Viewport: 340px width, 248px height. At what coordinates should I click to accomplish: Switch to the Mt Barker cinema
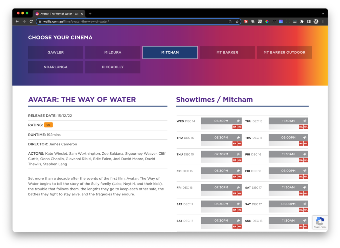click(227, 52)
